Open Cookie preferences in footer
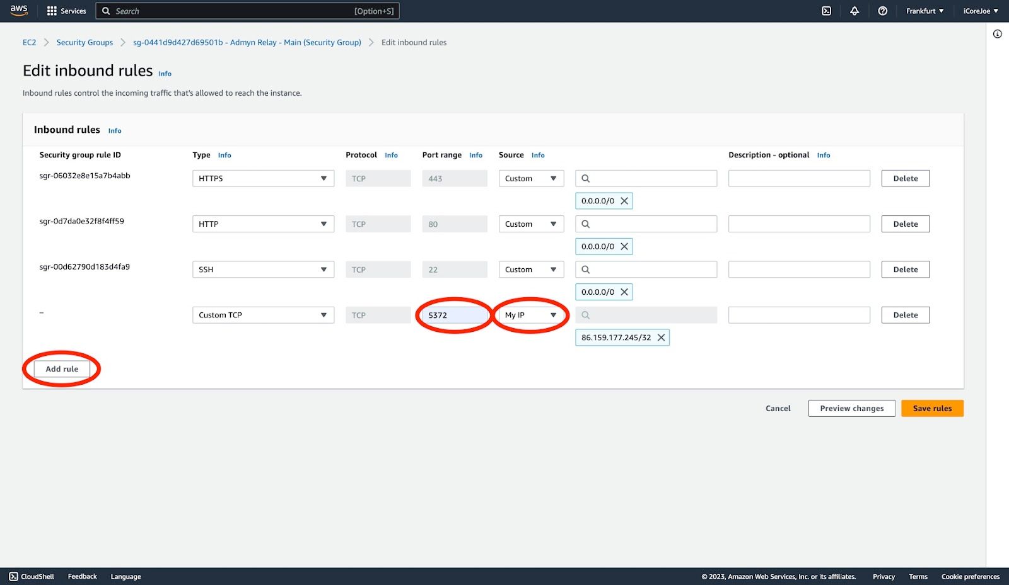The height and width of the screenshot is (585, 1009). [971, 576]
